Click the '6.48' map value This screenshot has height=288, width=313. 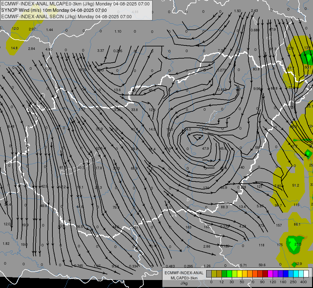11,126
